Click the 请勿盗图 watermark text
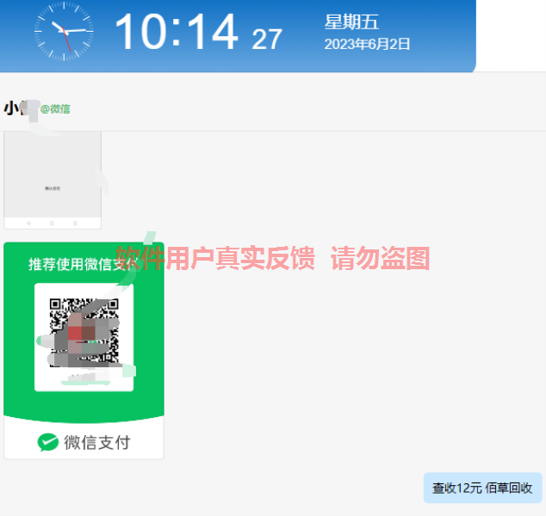This screenshot has height=516, width=546. tap(381, 258)
